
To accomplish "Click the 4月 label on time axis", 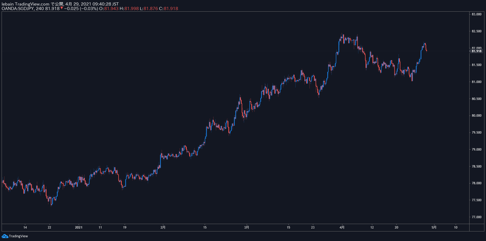I will (342, 227).
